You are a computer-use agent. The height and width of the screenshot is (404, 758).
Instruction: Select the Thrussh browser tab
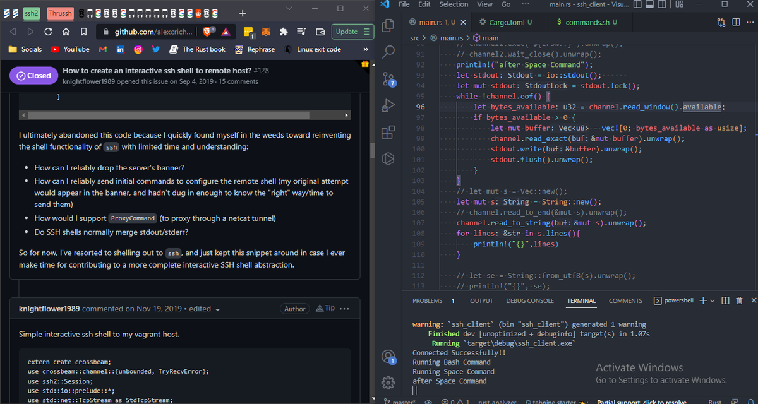(x=60, y=13)
